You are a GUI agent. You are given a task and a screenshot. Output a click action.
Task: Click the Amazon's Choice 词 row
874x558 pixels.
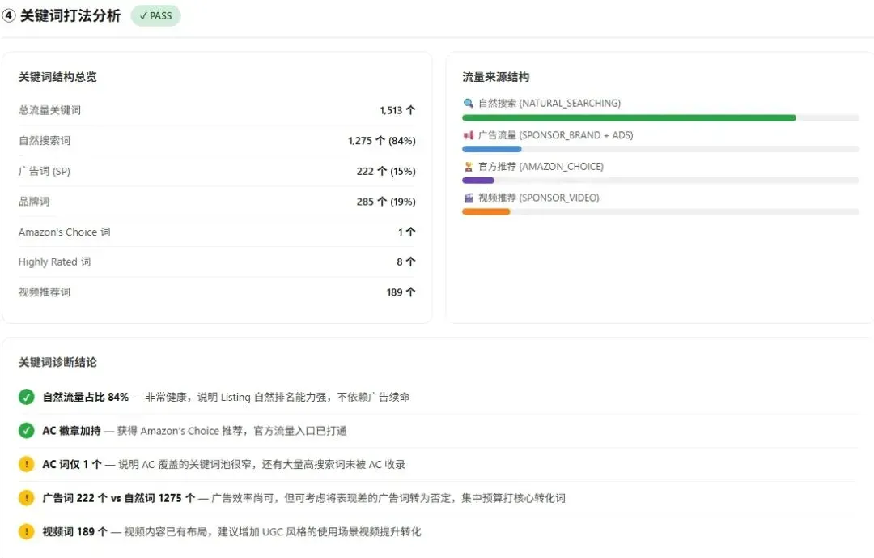[x=217, y=232]
